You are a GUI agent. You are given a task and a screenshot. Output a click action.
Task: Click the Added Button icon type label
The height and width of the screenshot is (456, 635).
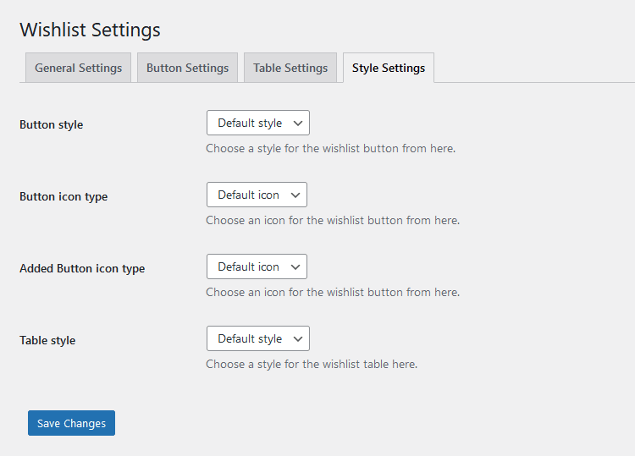point(82,268)
